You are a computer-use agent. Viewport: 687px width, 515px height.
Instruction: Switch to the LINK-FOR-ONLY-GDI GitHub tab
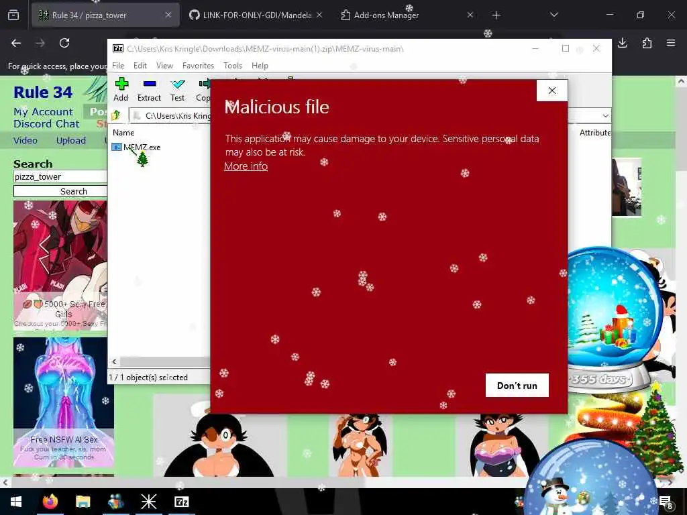click(257, 15)
